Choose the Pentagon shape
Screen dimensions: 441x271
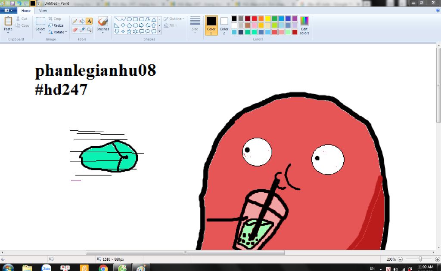tap(129, 25)
